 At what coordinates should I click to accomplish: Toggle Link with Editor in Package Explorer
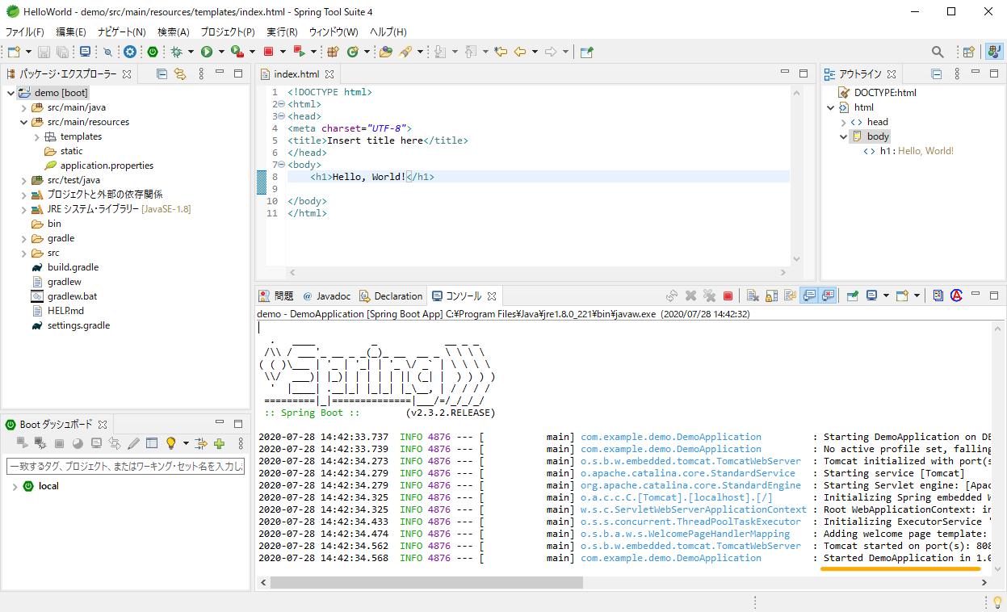180,73
